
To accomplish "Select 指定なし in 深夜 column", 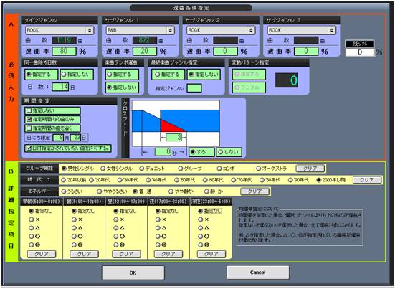I will coord(210,211).
